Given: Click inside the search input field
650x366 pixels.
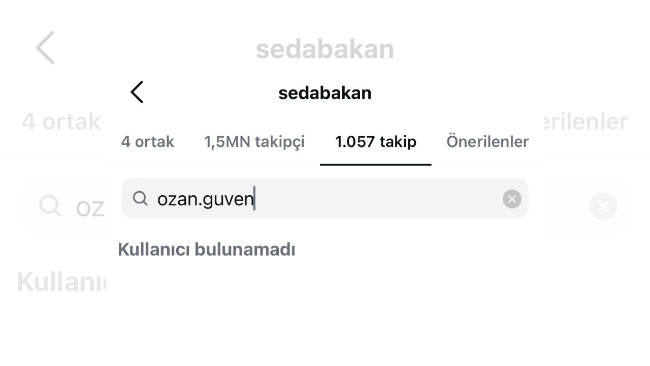Looking at the screenshot, I should tap(325, 199).
